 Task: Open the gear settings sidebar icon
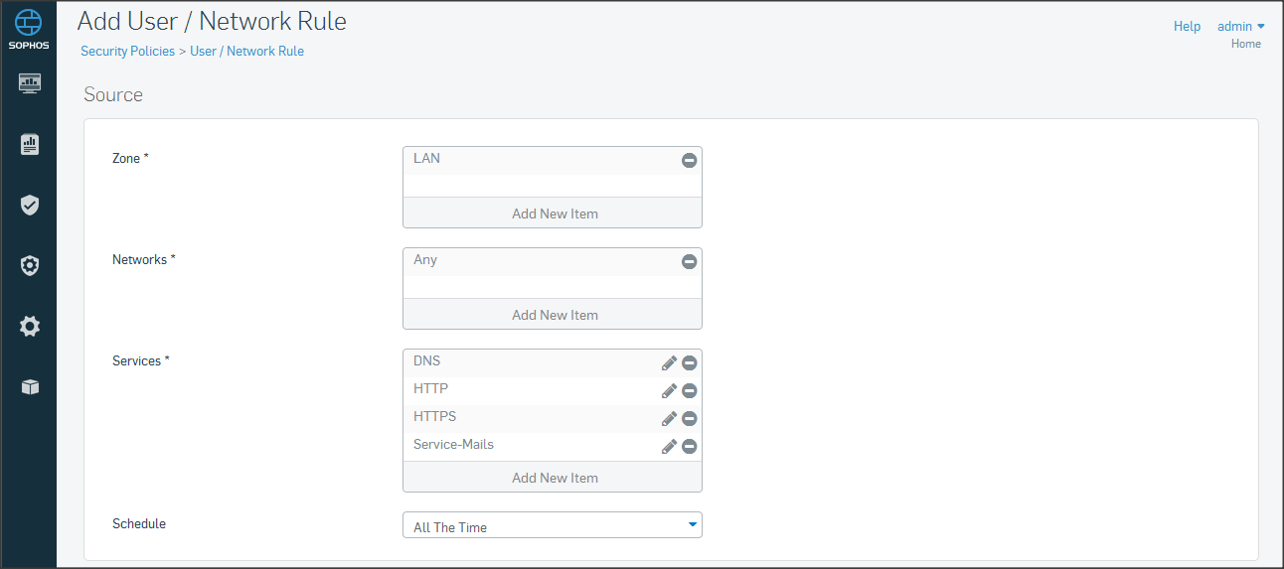[30, 327]
